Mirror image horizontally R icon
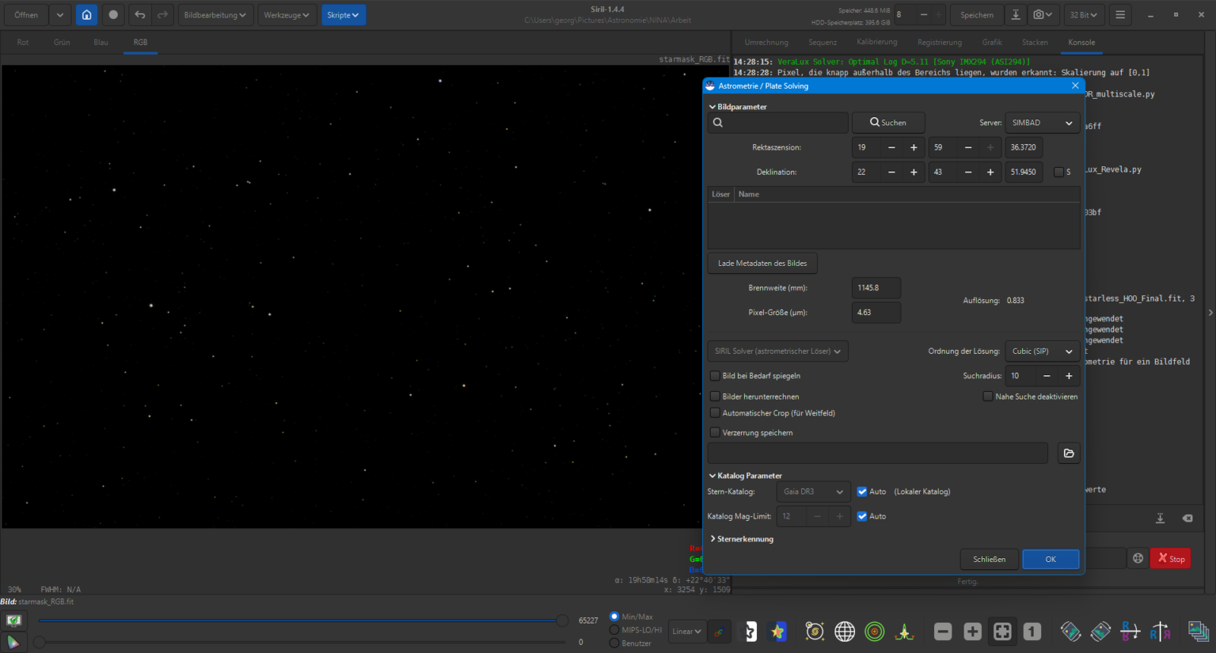 [x=1130, y=632]
